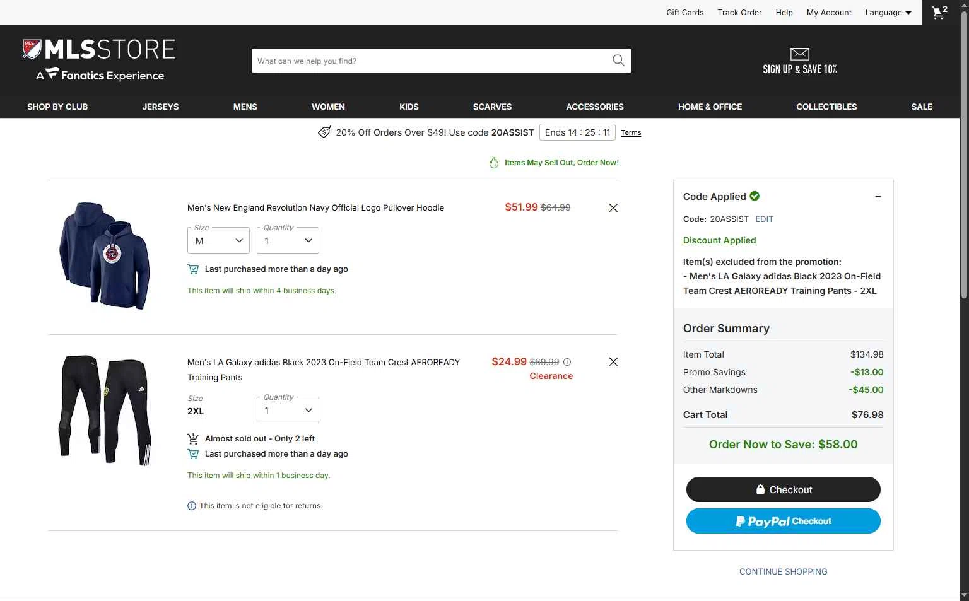Click the info icon beside $69.99 price
The width and height of the screenshot is (969, 601).
coord(567,362)
